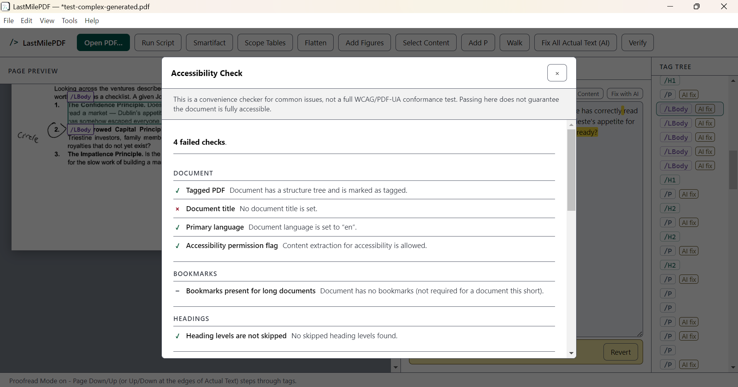
Task: Click the Actual Text editing field
Action: point(609,219)
